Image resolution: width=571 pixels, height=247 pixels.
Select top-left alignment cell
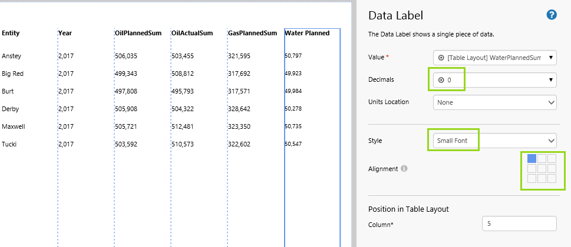point(532,158)
